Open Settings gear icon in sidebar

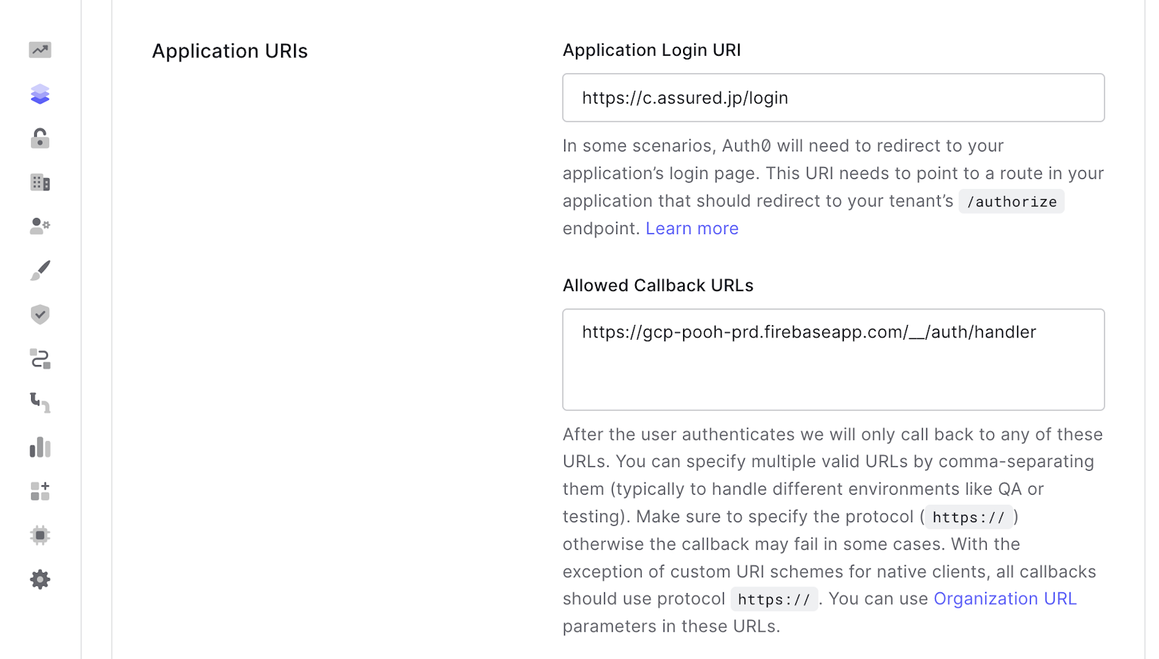point(40,579)
